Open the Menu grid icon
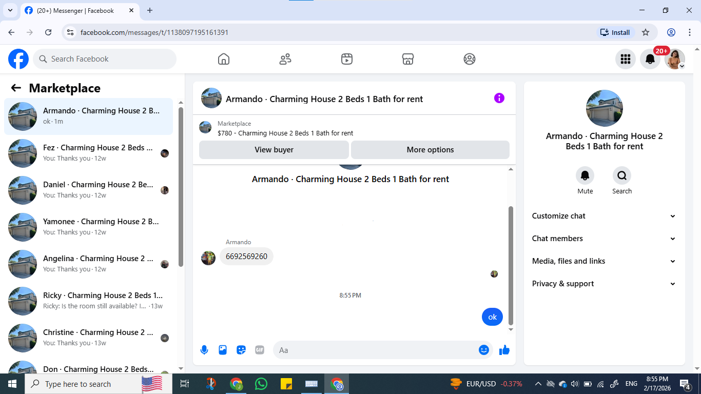Viewport: 701px width, 394px height. pos(626,59)
